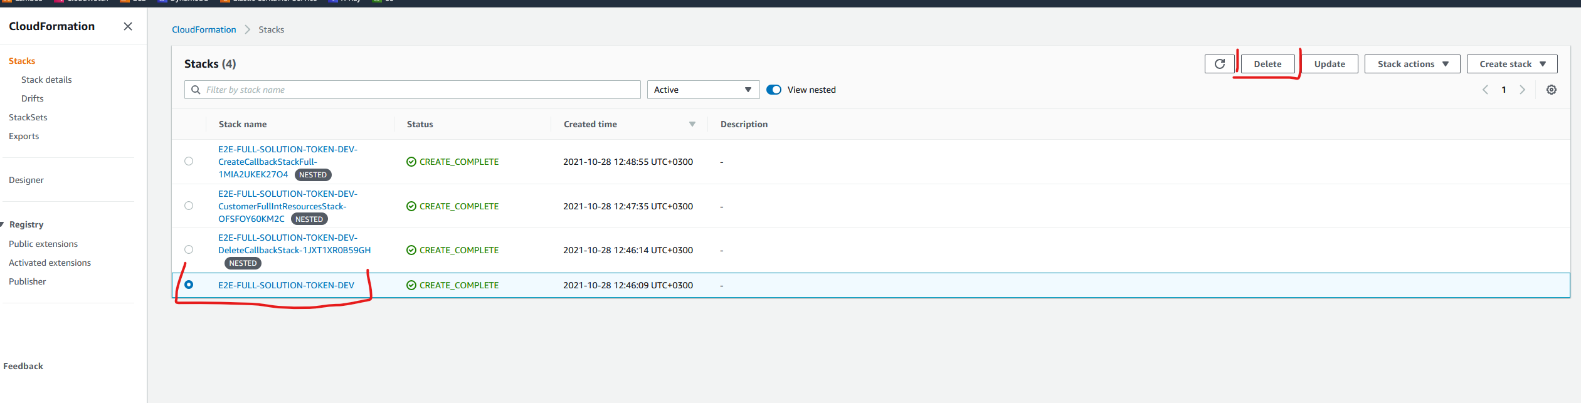The width and height of the screenshot is (1581, 403).
Task: Close the CloudFormation side navigation panel
Action: (128, 26)
